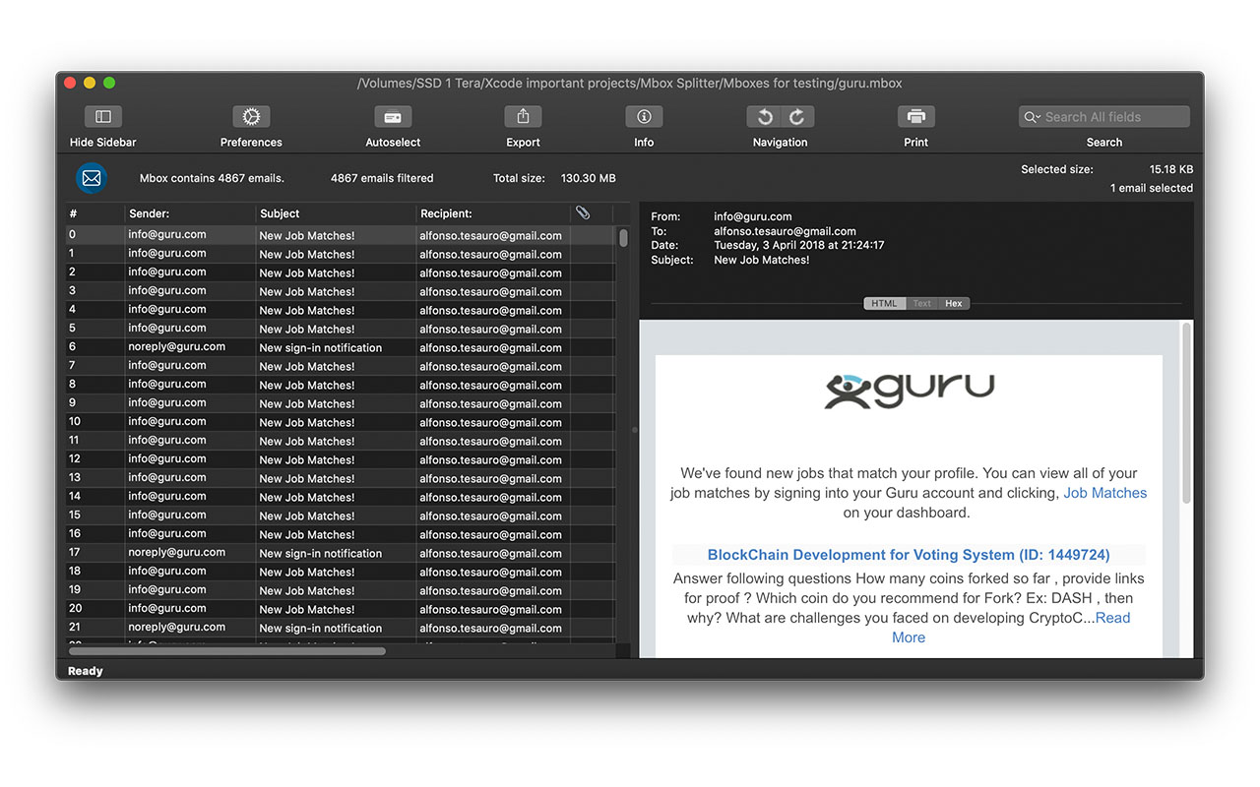
Task: Open the search magnifier dropdown
Action: click(x=1033, y=117)
